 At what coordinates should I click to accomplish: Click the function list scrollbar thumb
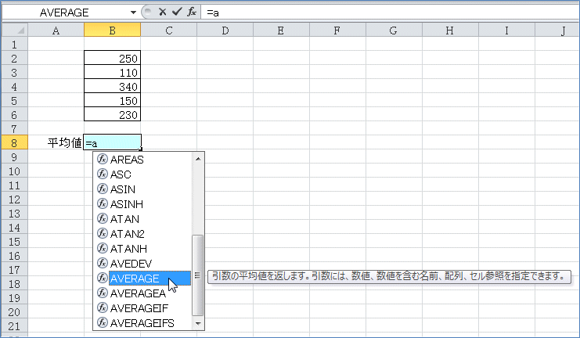[x=198, y=275]
